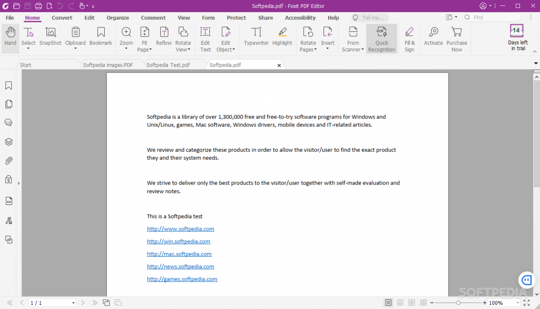Toggle facing page display mode
Screen dimensions: 540x309
[x=412, y=302]
